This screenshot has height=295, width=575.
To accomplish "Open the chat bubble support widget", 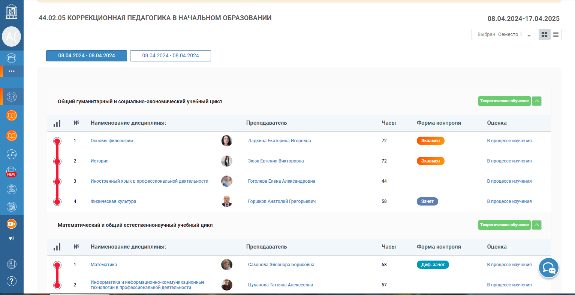I will (x=549, y=268).
